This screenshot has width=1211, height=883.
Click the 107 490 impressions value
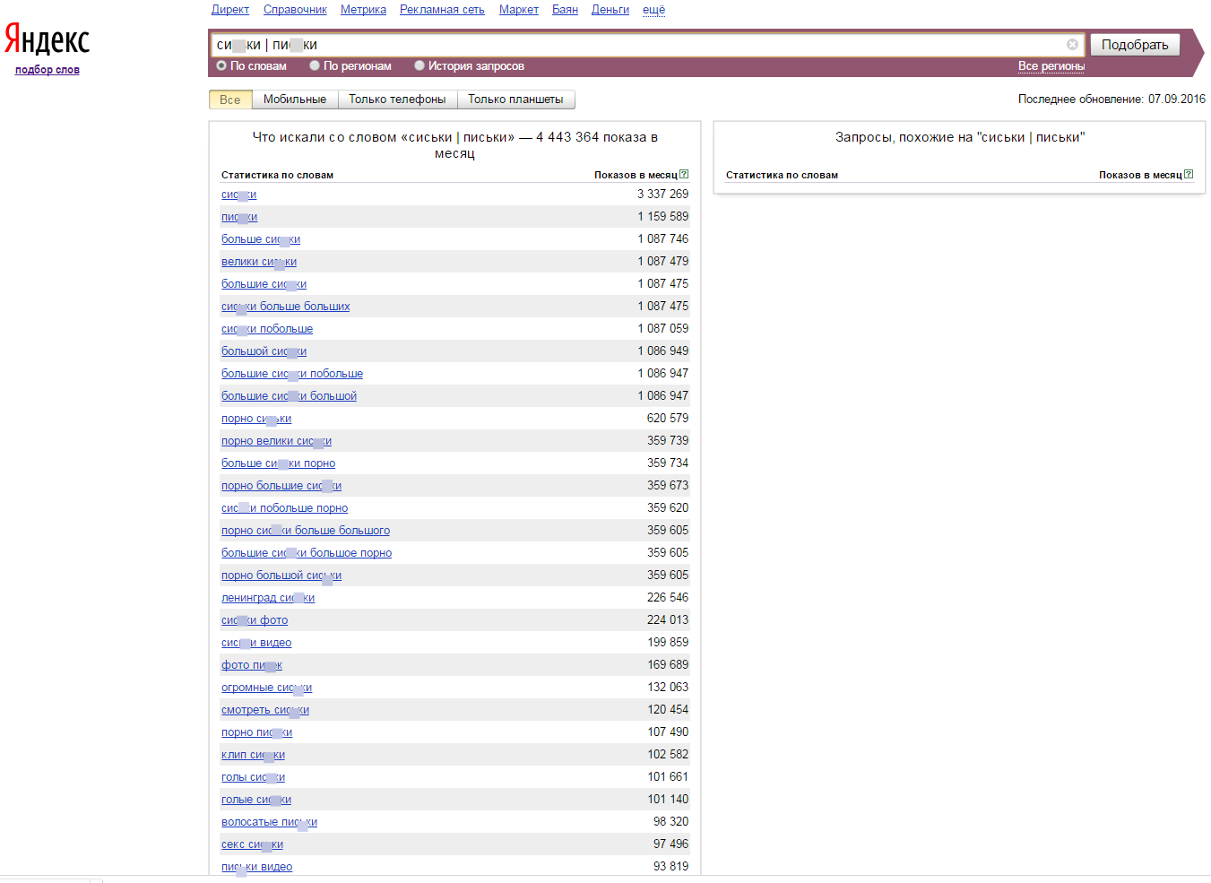point(668,732)
